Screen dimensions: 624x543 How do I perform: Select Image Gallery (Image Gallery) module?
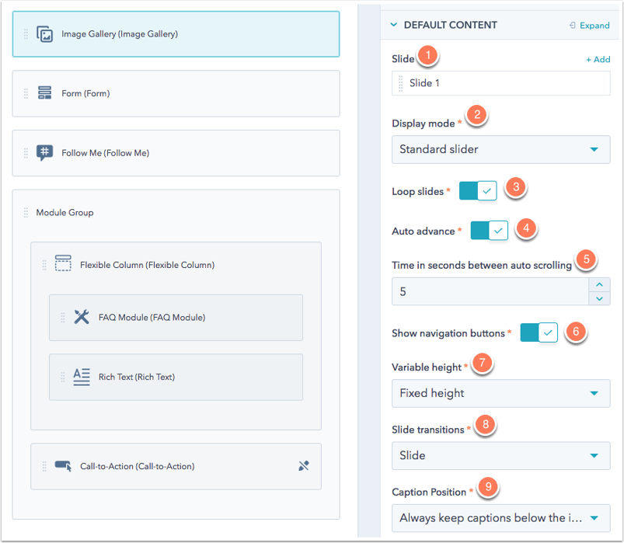[x=176, y=34]
